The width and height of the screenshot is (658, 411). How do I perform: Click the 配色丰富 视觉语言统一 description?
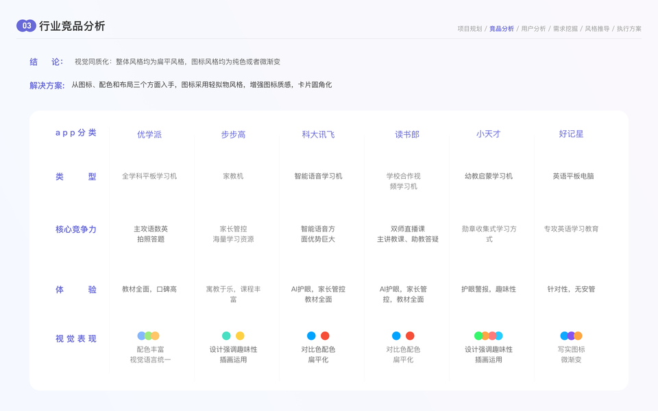[150, 354]
